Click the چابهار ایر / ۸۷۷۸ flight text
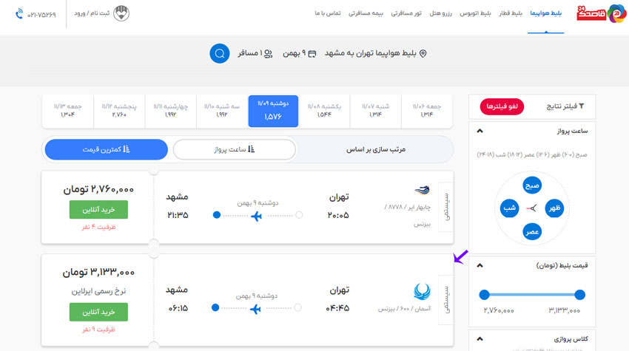Viewport: 629px width, 351px height. pos(408,207)
